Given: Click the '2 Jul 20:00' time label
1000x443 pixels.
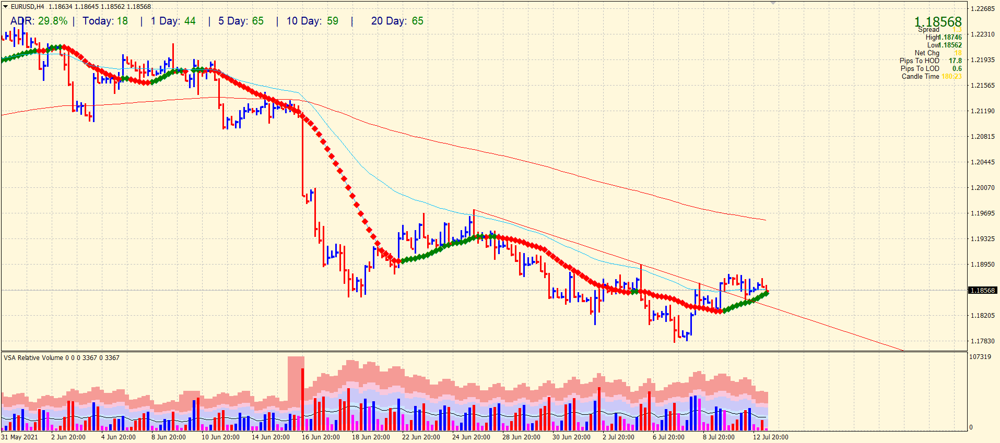Looking at the screenshot, I should [619, 437].
